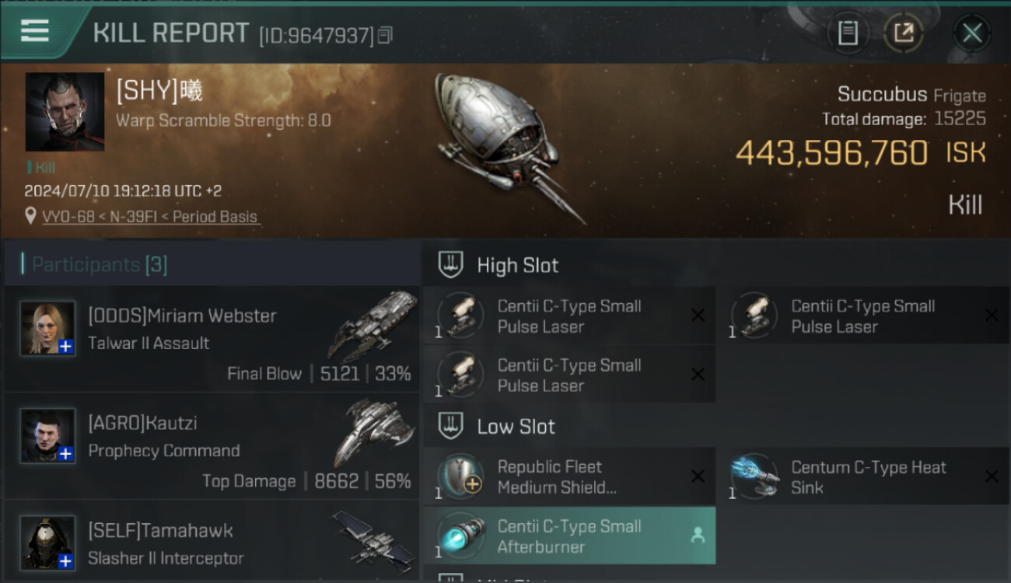
Task: Click the Low Slot shield icon
Action: tap(451, 426)
